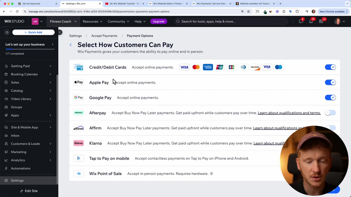The image size is (351, 197).
Task: Open the Help dropdown menu
Action: coord(140,21)
